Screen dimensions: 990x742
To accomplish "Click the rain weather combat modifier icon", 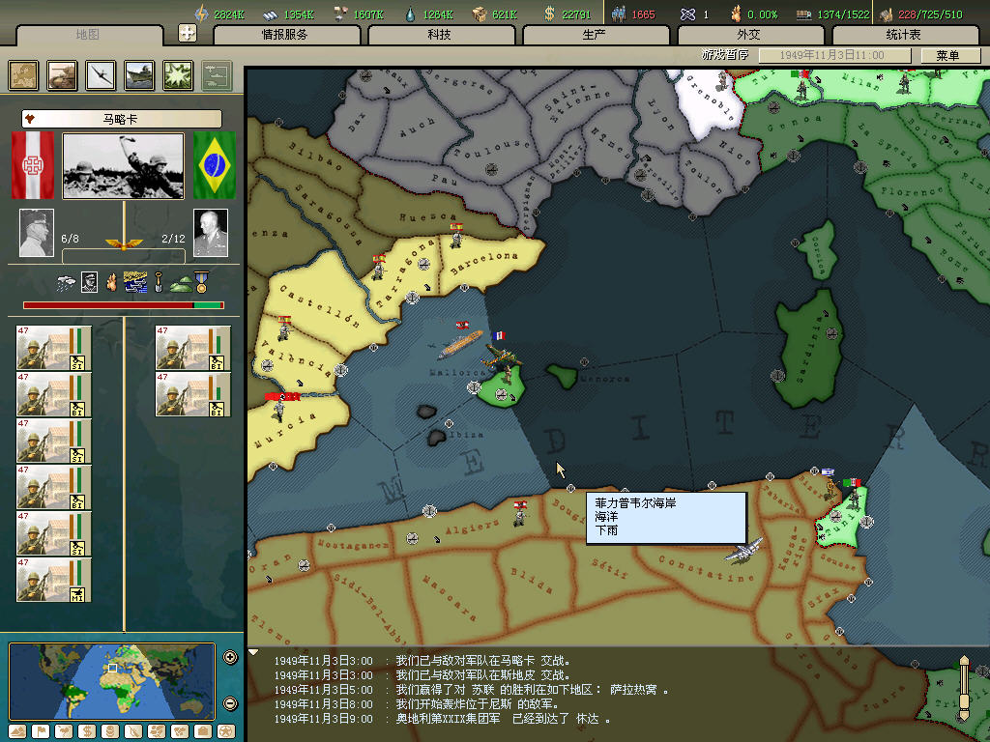I will point(66,282).
